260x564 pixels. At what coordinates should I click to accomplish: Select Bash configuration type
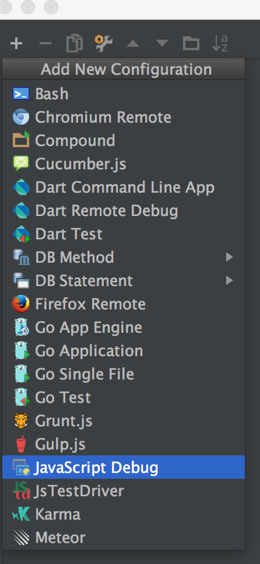(x=124, y=94)
